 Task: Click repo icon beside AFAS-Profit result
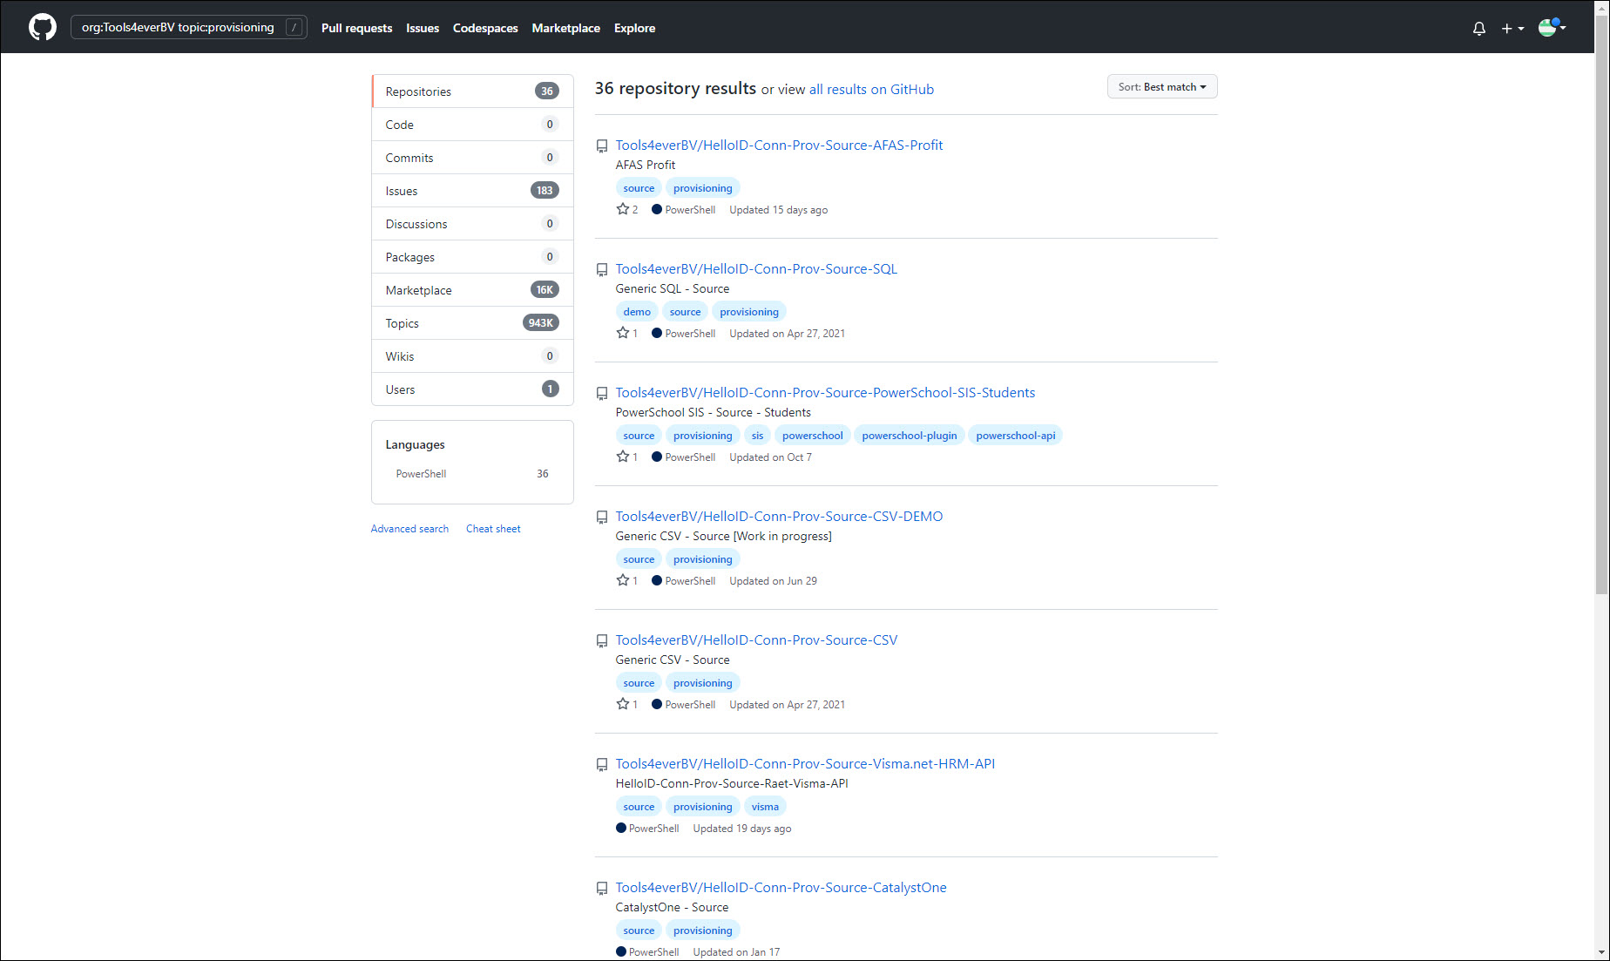point(602,146)
